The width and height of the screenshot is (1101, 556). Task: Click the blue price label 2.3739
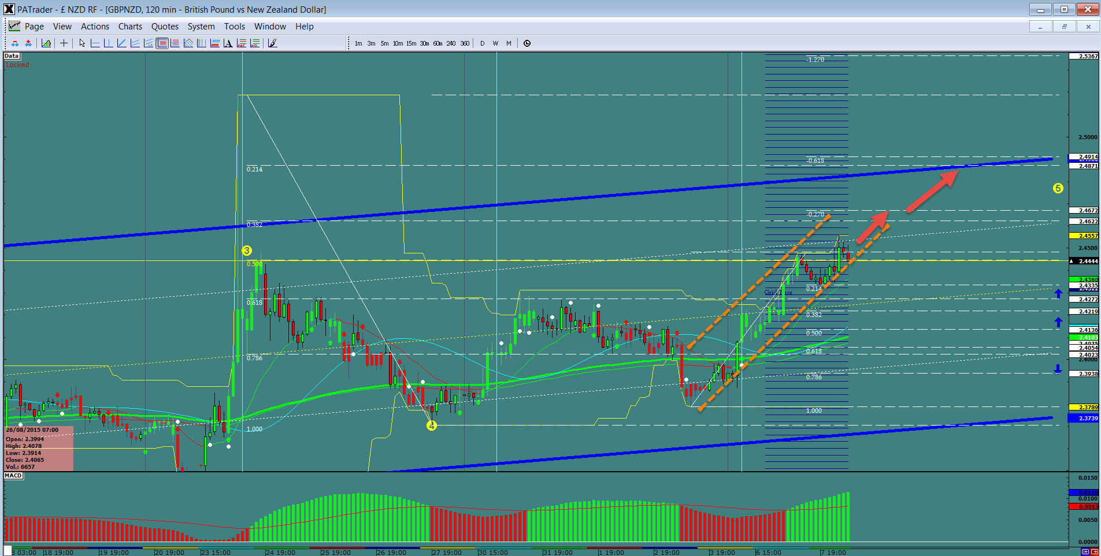[x=1084, y=418]
